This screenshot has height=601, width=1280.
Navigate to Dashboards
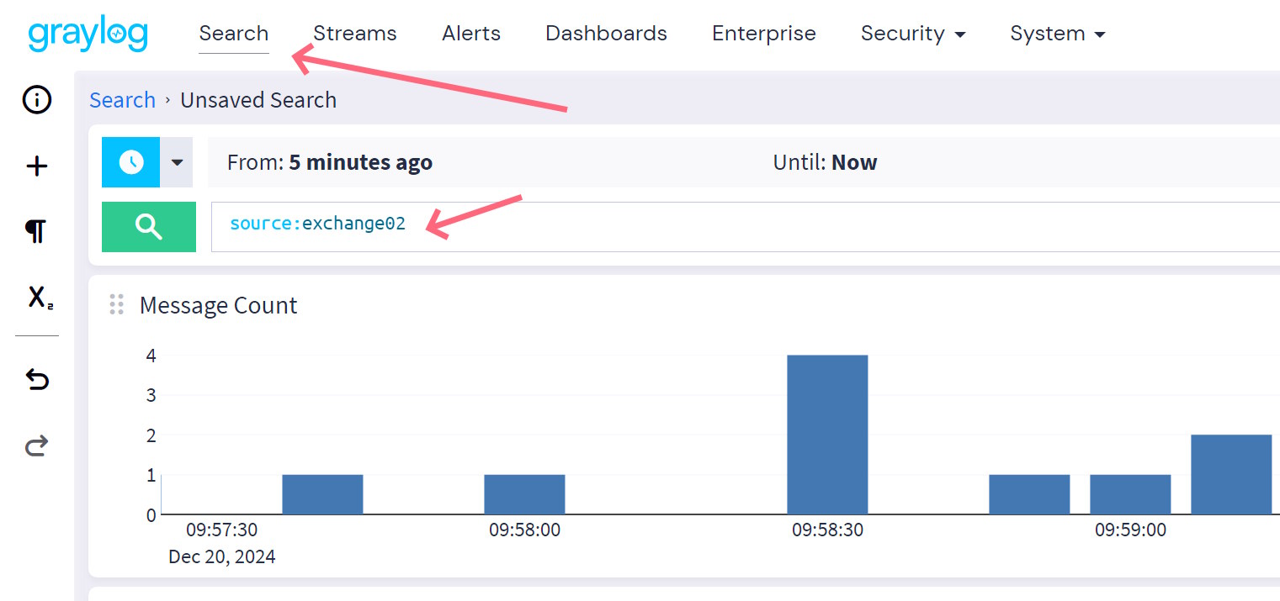click(606, 34)
